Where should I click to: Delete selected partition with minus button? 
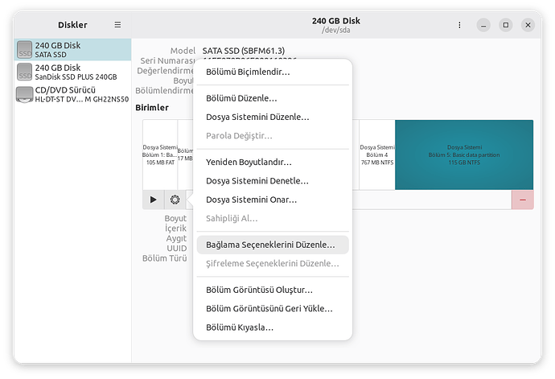click(x=522, y=199)
